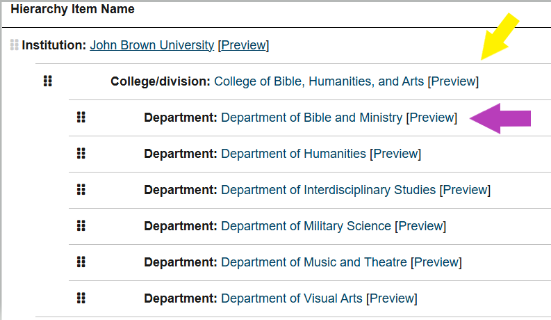
Task: Click drag handle for Interdisciplinary Studies department
Action: 81,190
